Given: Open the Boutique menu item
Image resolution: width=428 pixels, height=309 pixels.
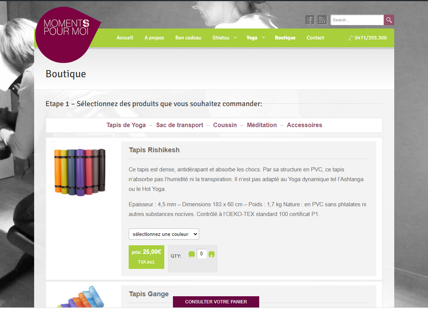Looking at the screenshot, I should click(285, 37).
